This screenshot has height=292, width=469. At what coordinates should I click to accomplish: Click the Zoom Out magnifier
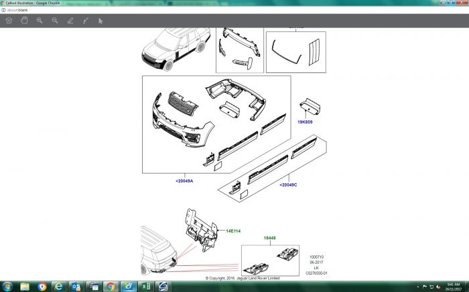pos(55,21)
